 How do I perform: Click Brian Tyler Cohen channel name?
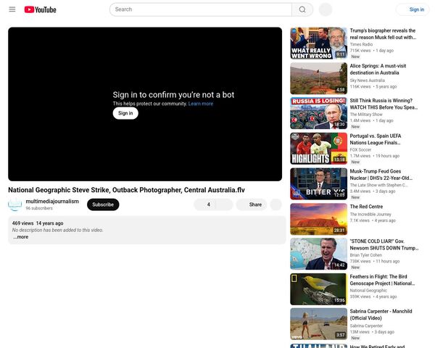tap(366, 255)
